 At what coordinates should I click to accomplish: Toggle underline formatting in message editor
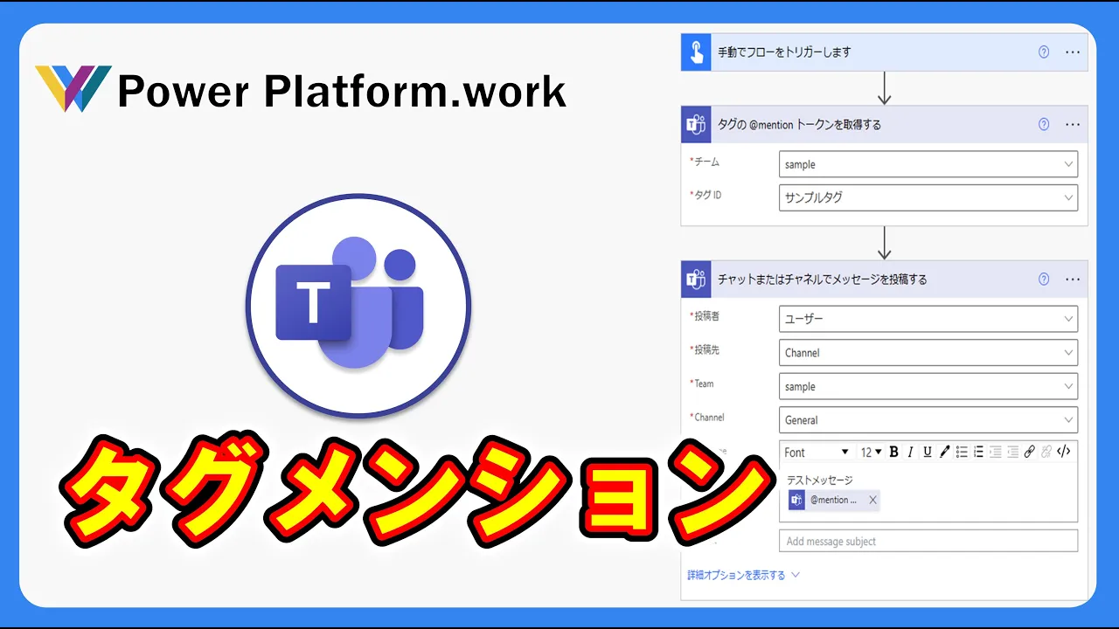928,452
